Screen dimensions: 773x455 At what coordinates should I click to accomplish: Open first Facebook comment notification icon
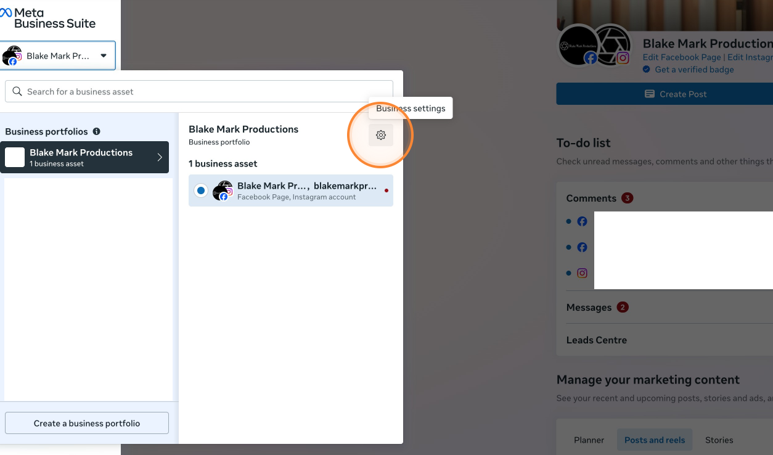click(x=582, y=221)
